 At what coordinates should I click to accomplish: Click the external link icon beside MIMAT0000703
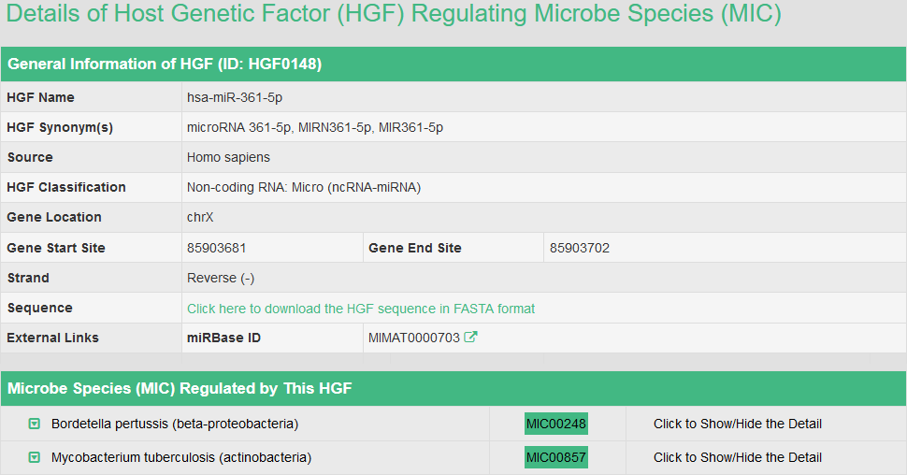tap(471, 338)
